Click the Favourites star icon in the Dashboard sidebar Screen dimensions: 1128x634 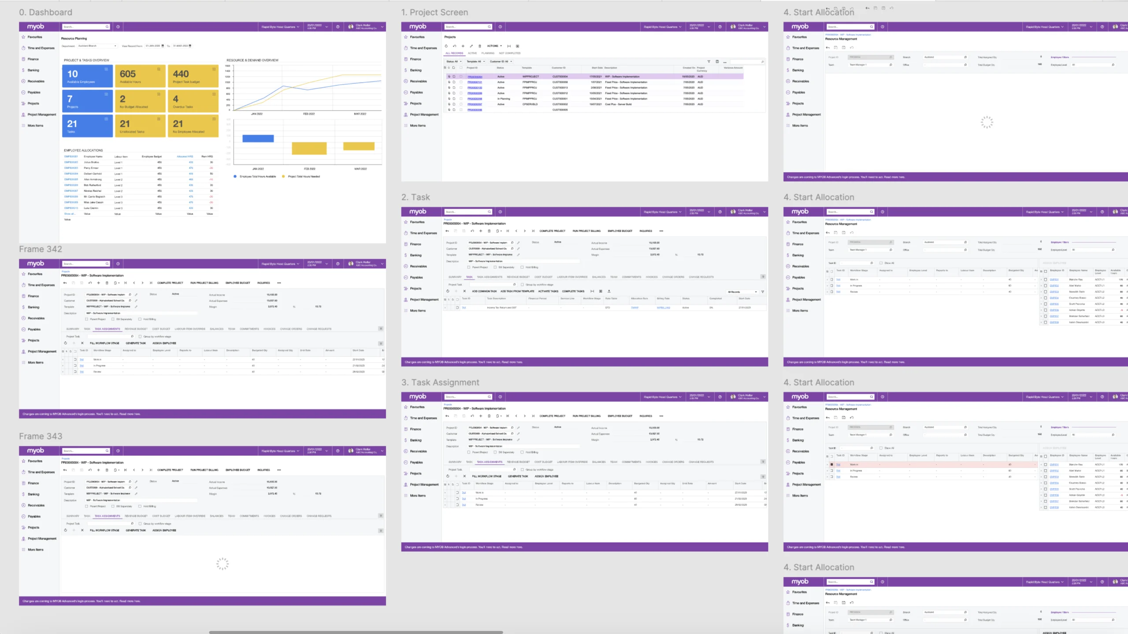(x=23, y=37)
